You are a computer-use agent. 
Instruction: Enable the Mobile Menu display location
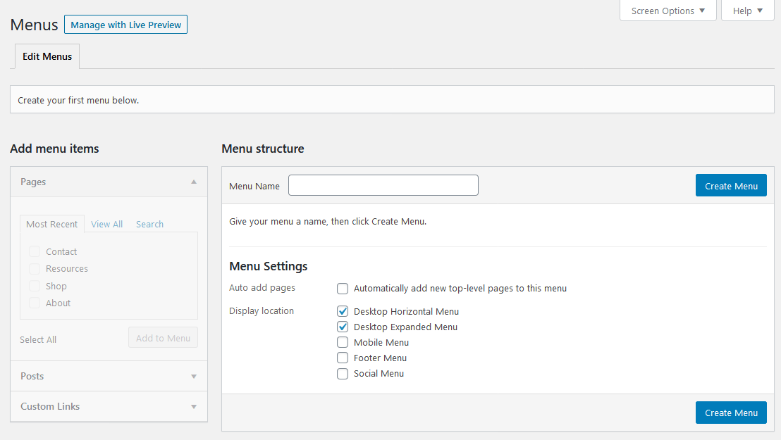(343, 342)
